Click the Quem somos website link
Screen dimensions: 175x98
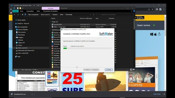(143, 25)
